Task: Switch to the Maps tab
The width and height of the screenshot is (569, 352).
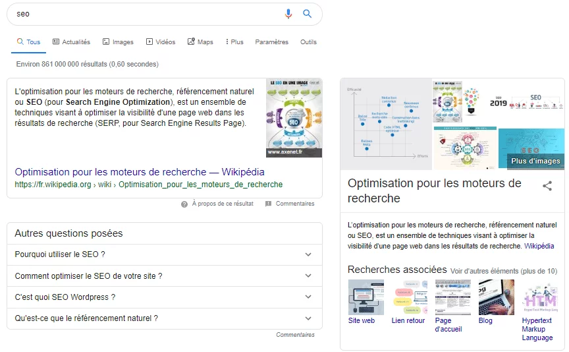Action: point(200,42)
